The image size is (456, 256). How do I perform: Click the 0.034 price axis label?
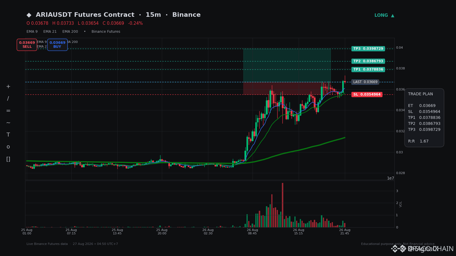(400, 110)
